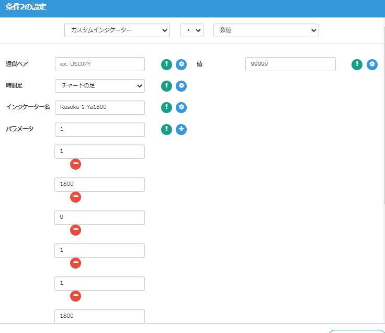The height and width of the screenshot is (333, 385).
Task: Click the green info icon beside インジケーター名
Action: point(166,107)
